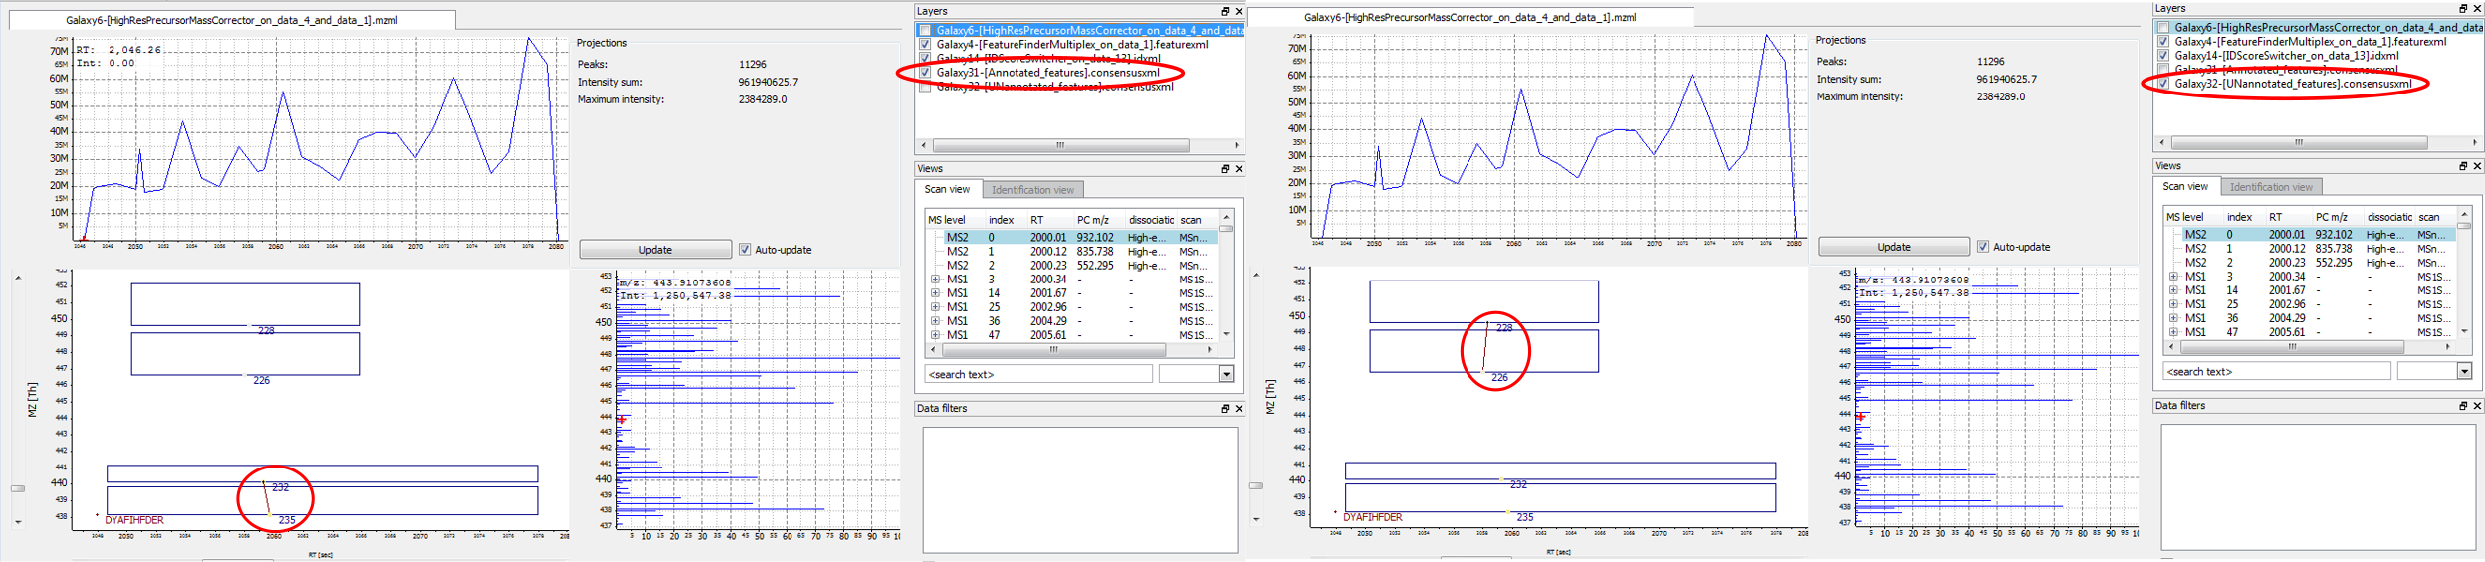The width and height of the screenshot is (2485, 562).
Task: Open search column dropdown in right window
Action: [x=2465, y=371]
